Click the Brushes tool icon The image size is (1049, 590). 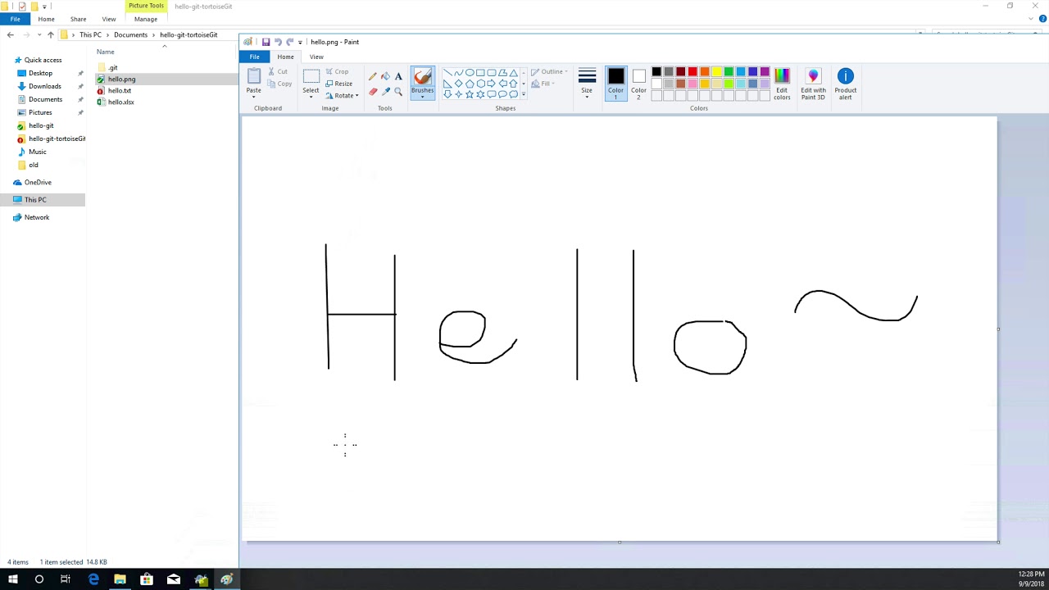tap(423, 77)
